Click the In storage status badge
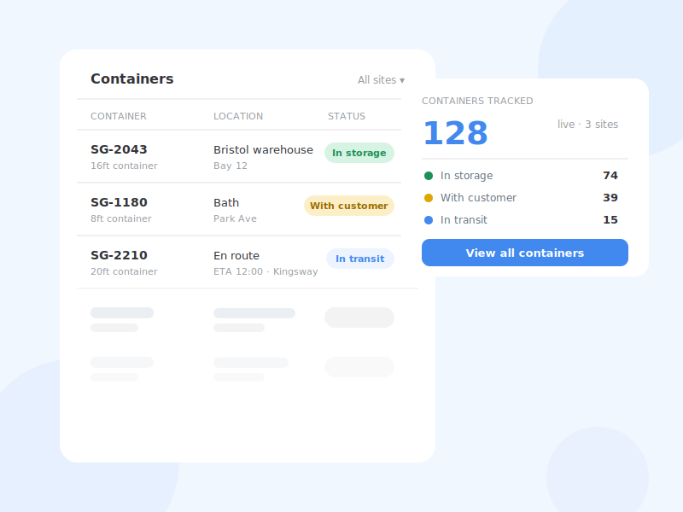This screenshot has width=683, height=512. pyautogui.click(x=359, y=153)
